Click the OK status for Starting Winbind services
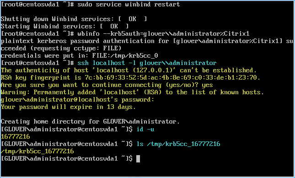 coord(114,26)
